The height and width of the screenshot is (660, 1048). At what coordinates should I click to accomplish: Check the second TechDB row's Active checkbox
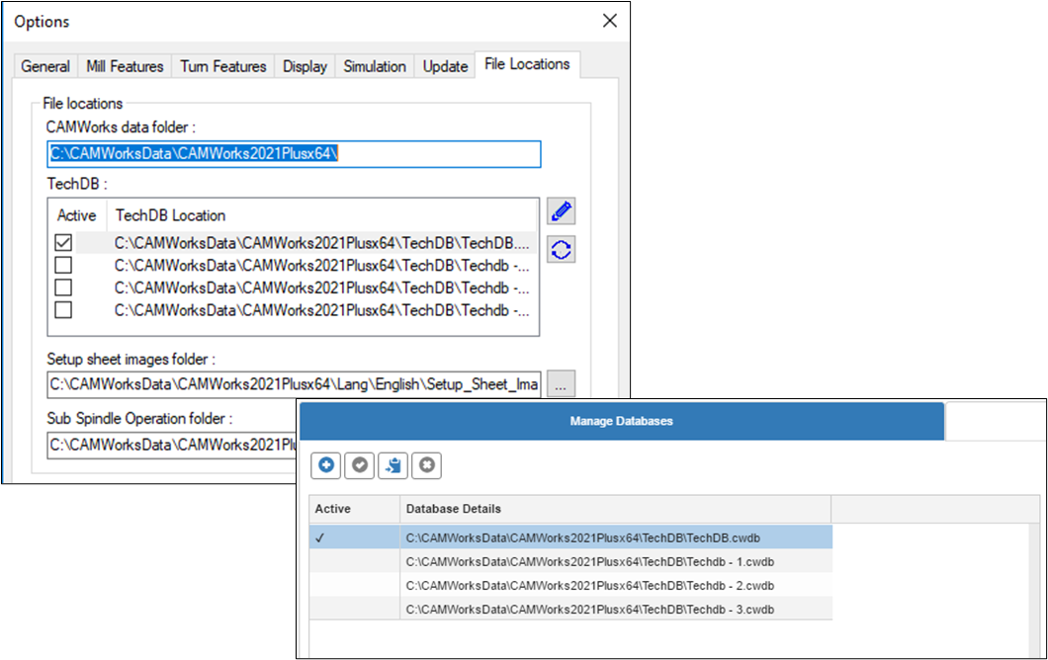coord(63,265)
